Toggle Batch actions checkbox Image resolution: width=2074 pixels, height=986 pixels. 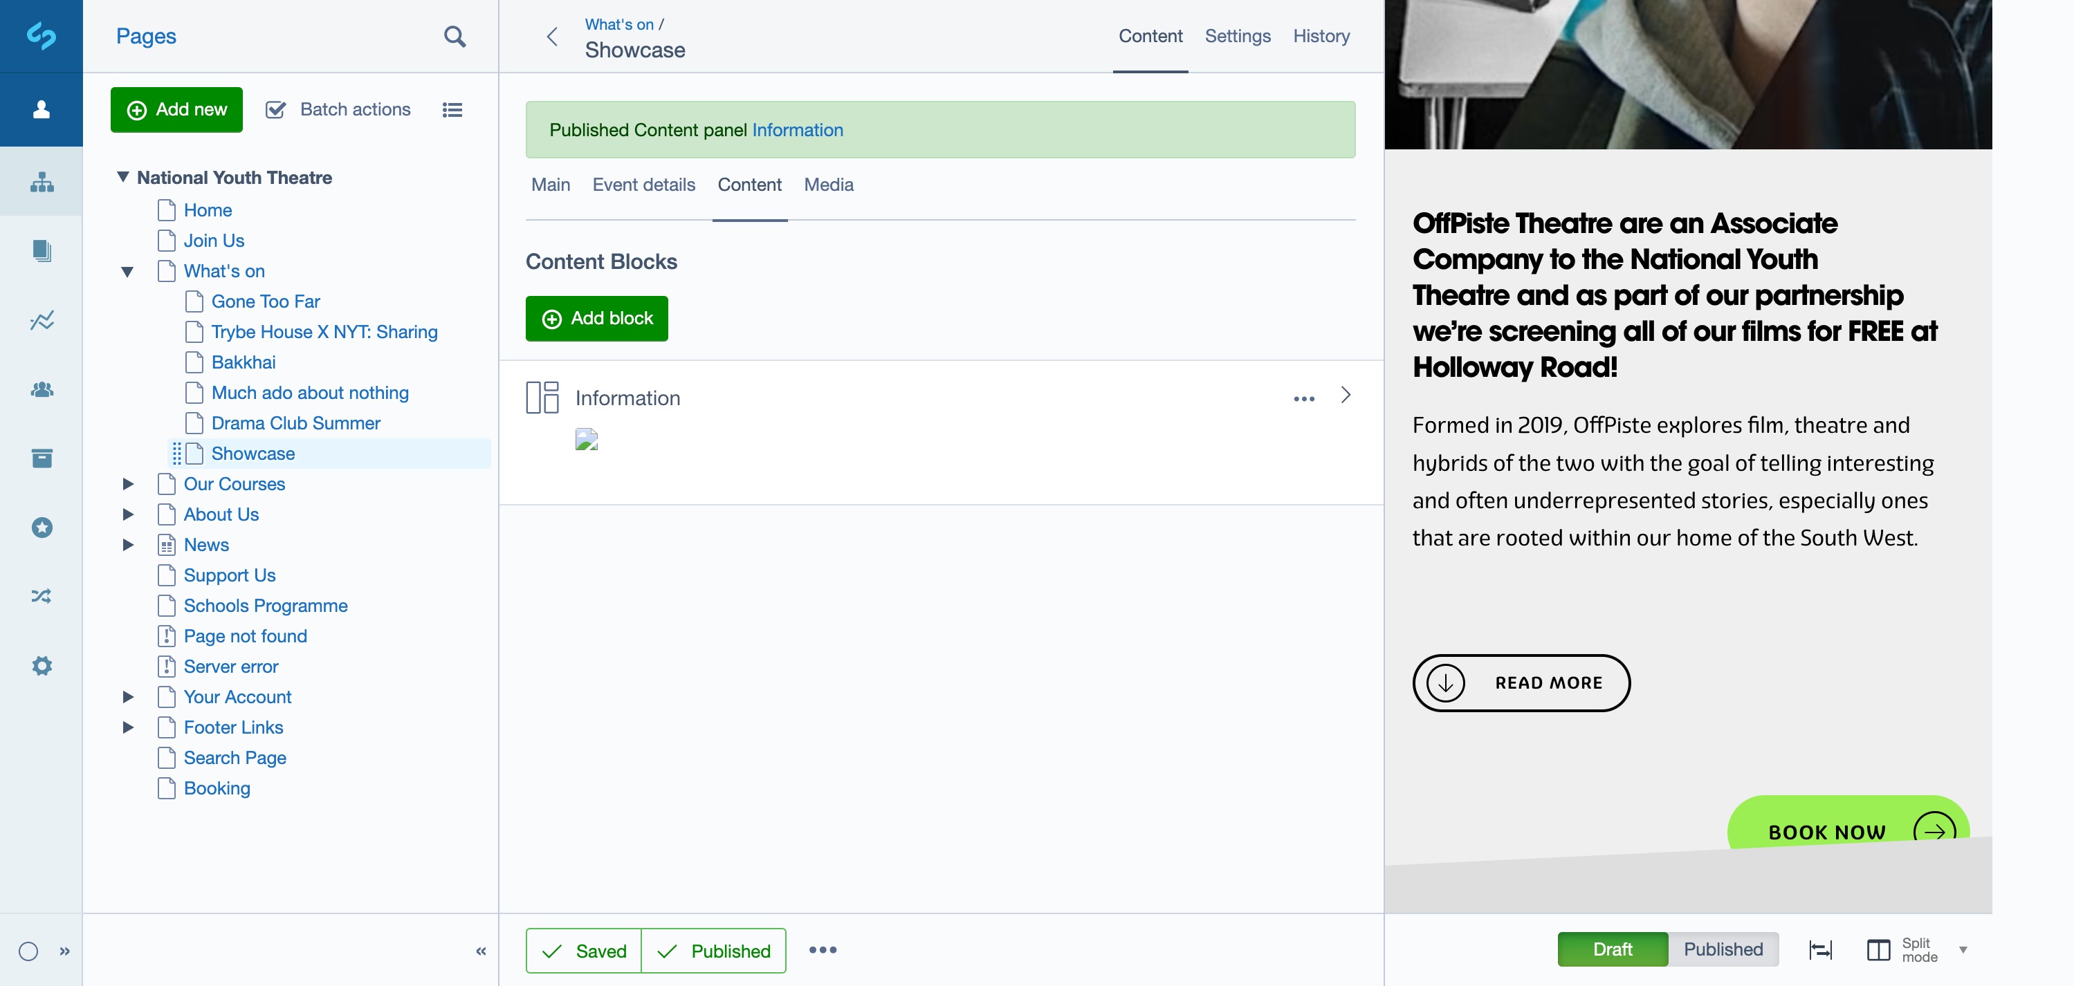click(275, 109)
